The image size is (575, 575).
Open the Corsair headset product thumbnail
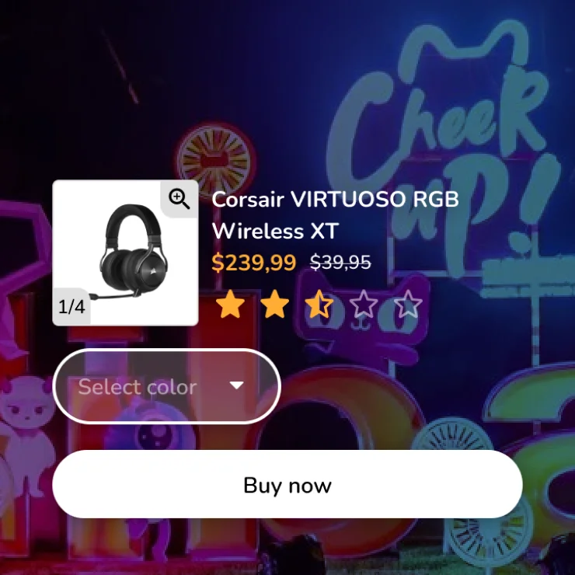[125, 253]
